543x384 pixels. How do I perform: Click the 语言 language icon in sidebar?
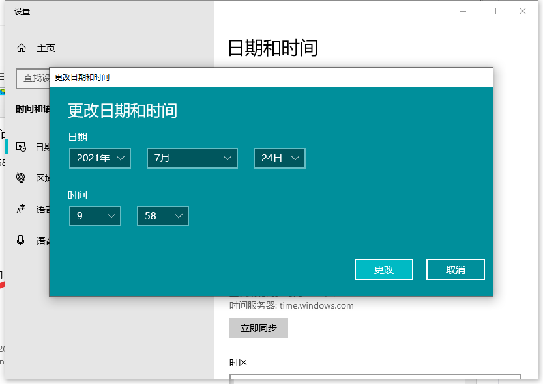click(x=22, y=208)
